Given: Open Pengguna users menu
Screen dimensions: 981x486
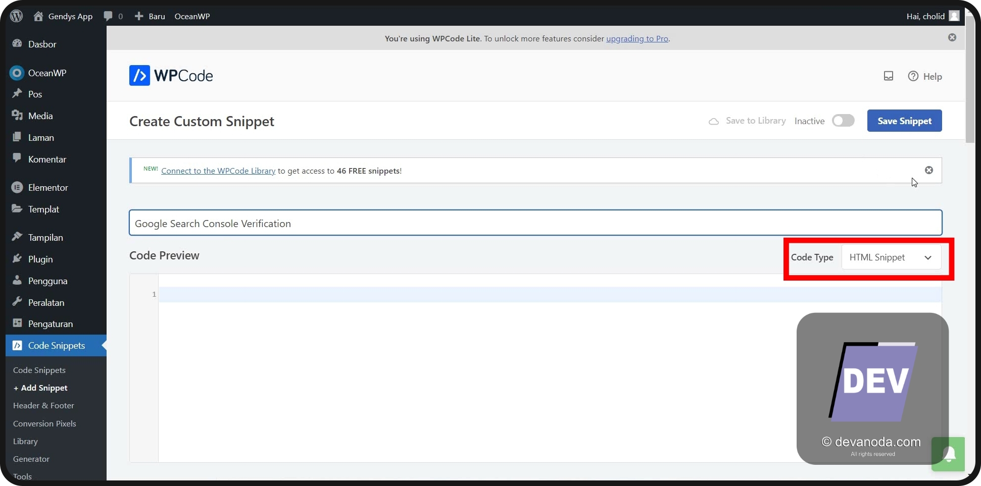Looking at the screenshot, I should (56, 281).
